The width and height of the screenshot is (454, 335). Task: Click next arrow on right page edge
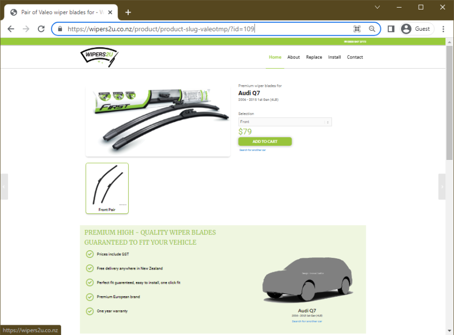click(442, 186)
